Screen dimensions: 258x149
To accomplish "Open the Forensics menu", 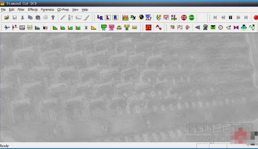I will pos(48,10).
